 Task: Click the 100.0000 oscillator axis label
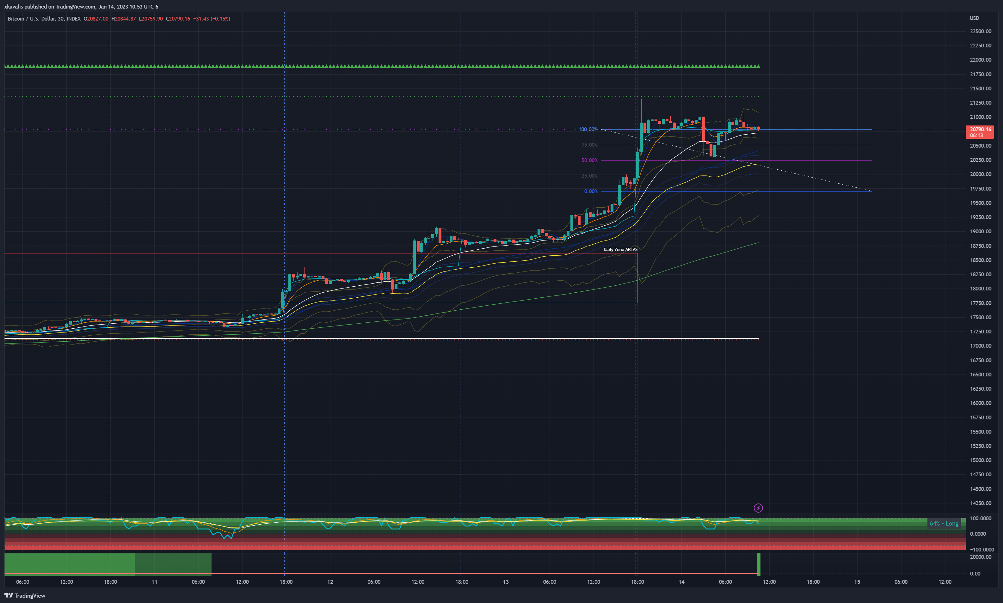tap(980, 519)
